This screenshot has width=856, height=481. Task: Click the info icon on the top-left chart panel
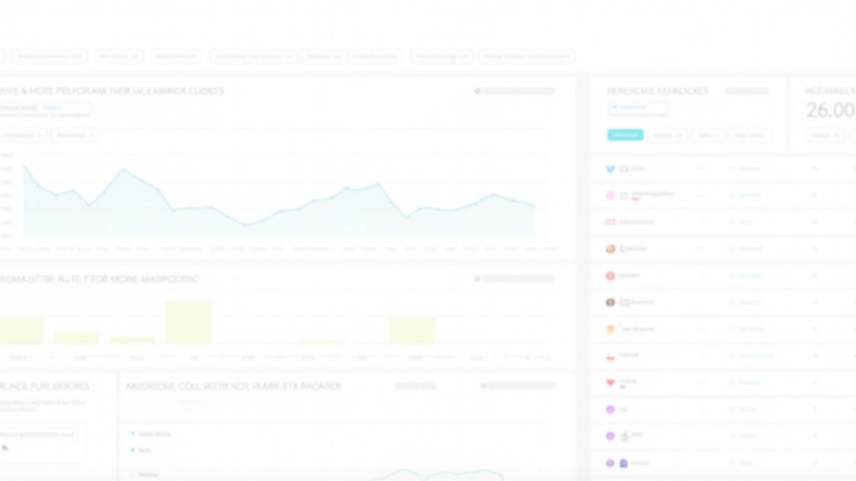pos(477,91)
